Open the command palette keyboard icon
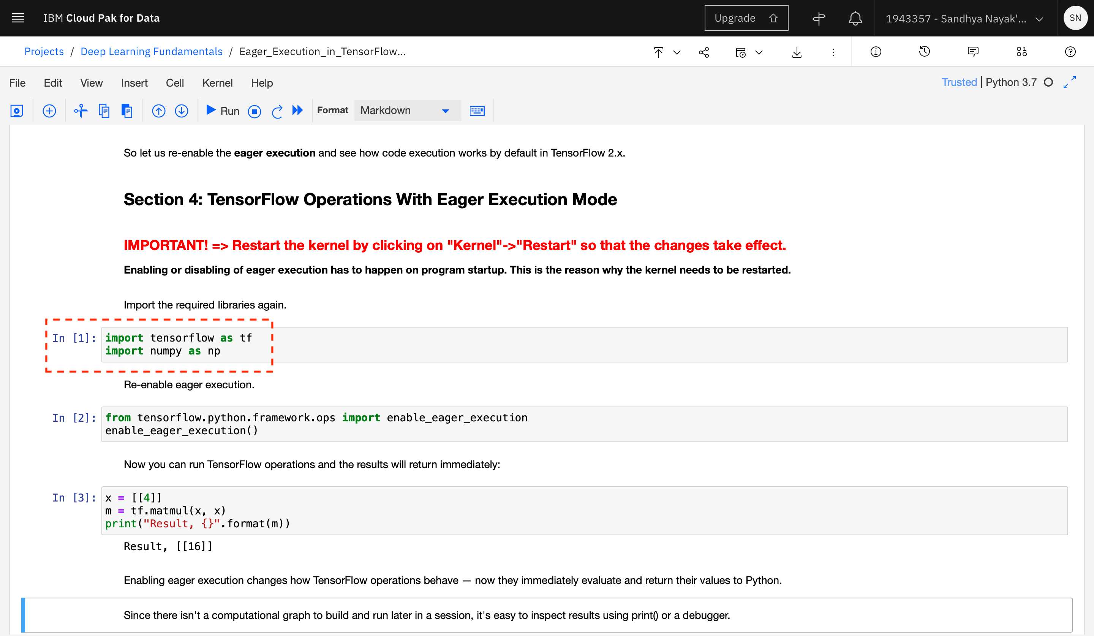1094x636 pixels. pos(477,111)
